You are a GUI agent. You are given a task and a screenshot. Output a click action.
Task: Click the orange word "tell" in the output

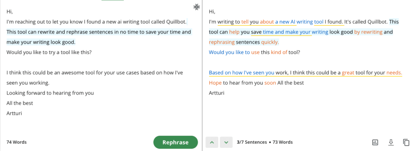245,22
